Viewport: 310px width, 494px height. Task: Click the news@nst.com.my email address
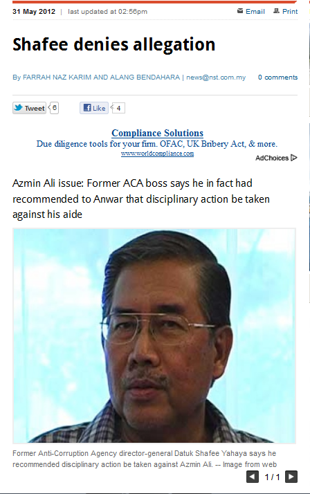(x=216, y=77)
